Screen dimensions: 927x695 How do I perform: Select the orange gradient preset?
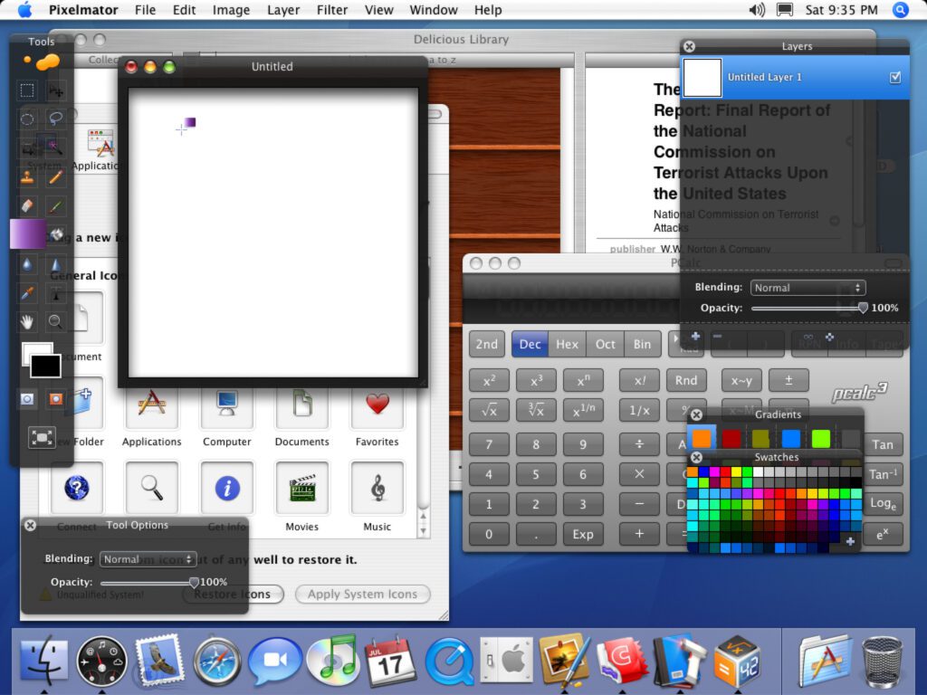point(702,438)
